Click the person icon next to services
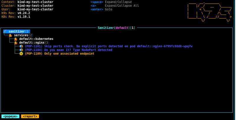The height and width of the screenshot is (120, 236). click(10, 35)
